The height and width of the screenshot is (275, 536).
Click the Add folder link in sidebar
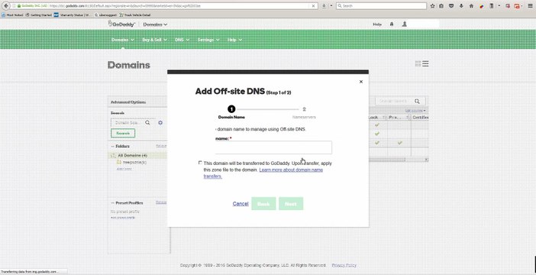(124, 169)
